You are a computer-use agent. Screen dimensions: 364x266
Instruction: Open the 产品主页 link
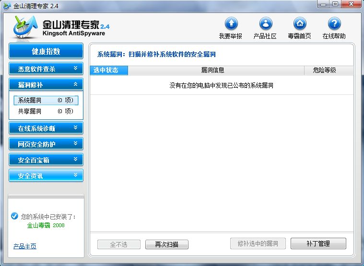[x=25, y=246]
